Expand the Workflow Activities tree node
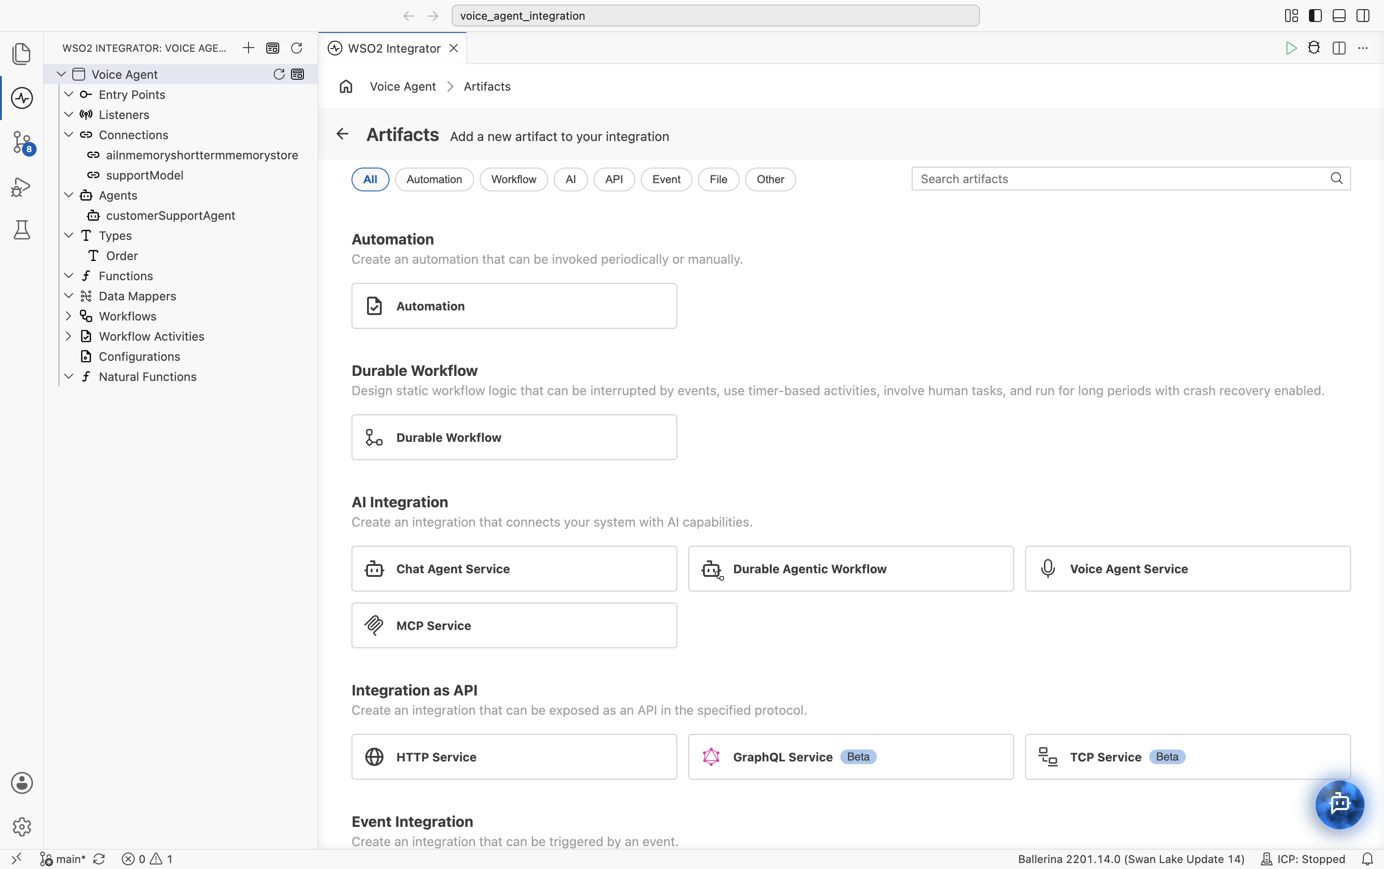 click(x=68, y=336)
